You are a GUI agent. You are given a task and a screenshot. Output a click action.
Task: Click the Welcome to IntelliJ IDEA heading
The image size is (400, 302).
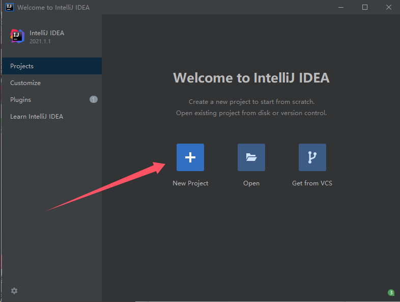click(x=251, y=78)
